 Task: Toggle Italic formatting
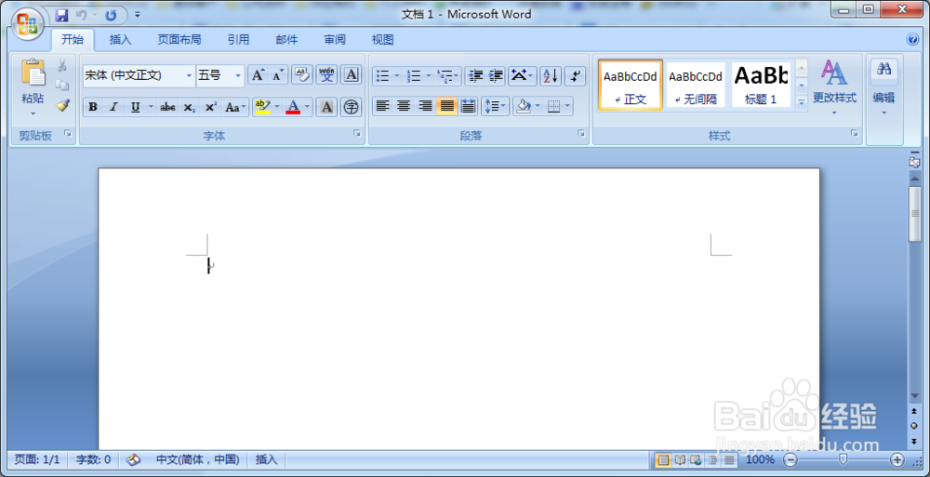point(113,107)
